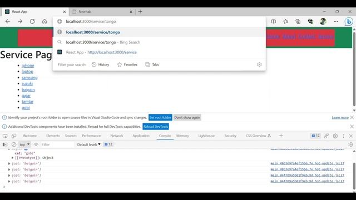Open browser Settings and more menu
This screenshot has height=200, width=356.
[335, 21]
